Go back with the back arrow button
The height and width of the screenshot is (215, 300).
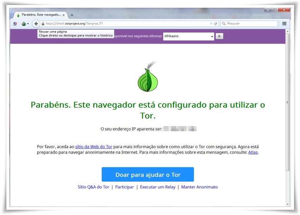(36, 24)
